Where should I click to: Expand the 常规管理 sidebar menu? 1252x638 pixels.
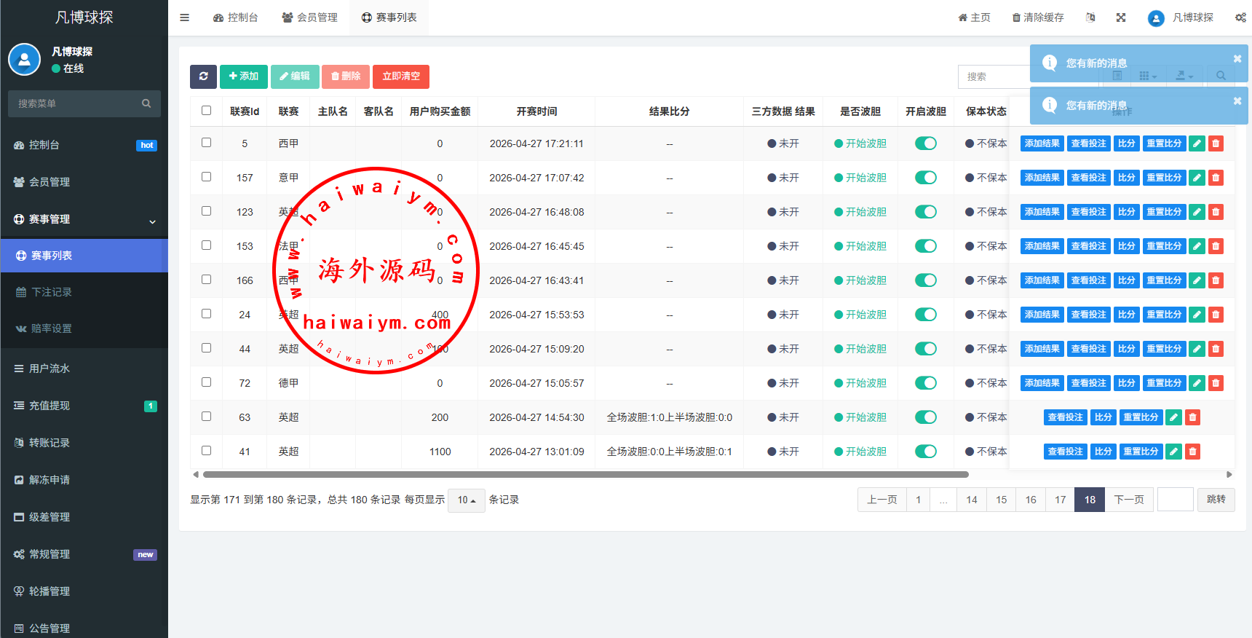84,554
